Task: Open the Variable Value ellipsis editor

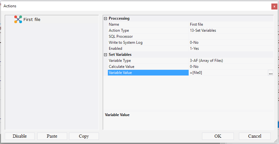Action: (270, 73)
